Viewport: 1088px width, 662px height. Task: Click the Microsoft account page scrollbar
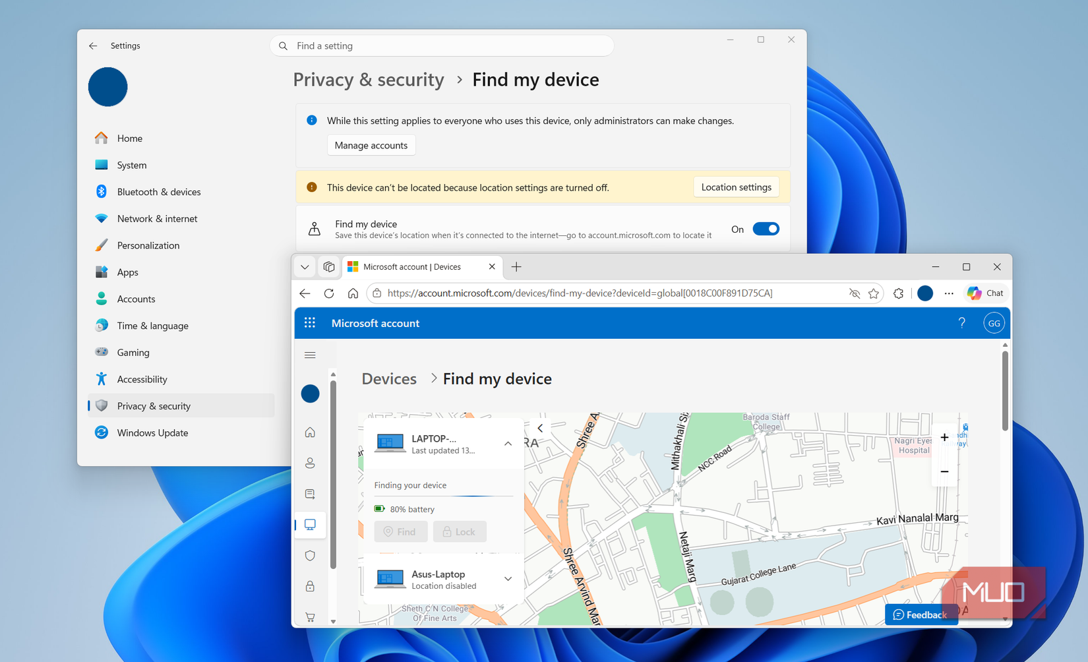1005,390
